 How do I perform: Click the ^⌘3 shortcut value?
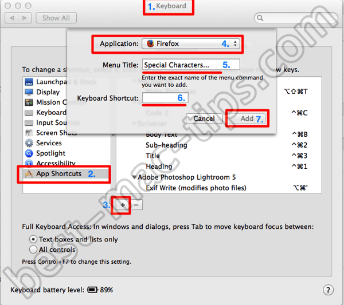coord(299,156)
